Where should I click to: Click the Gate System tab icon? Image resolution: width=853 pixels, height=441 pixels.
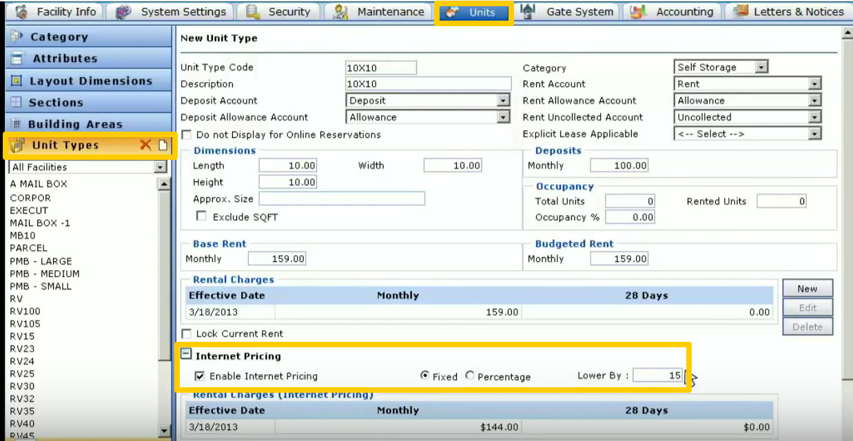tap(528, 12)
